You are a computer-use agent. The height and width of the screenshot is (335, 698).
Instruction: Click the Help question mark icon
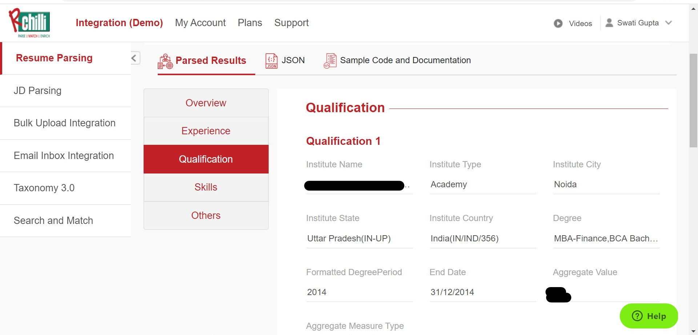pyautogui.click(x=637, y=316)
